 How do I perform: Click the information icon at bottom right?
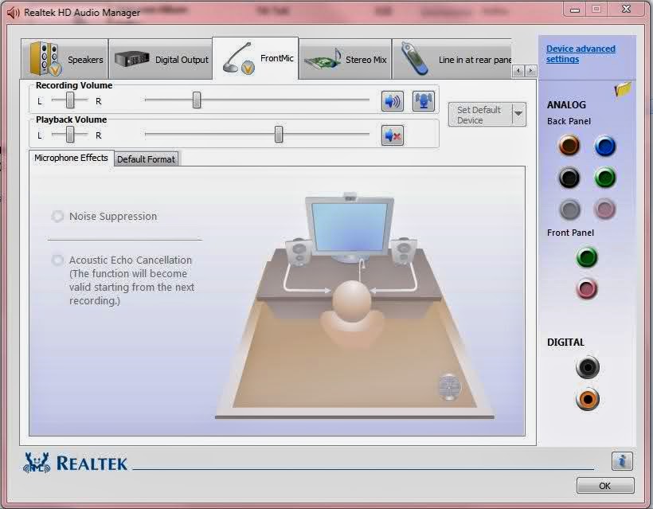click(622, 460)
